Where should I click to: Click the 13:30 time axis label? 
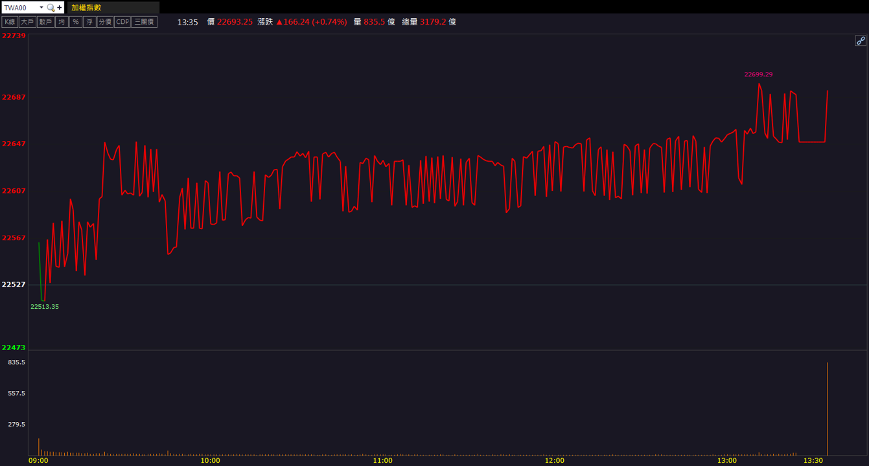(813, 461)
